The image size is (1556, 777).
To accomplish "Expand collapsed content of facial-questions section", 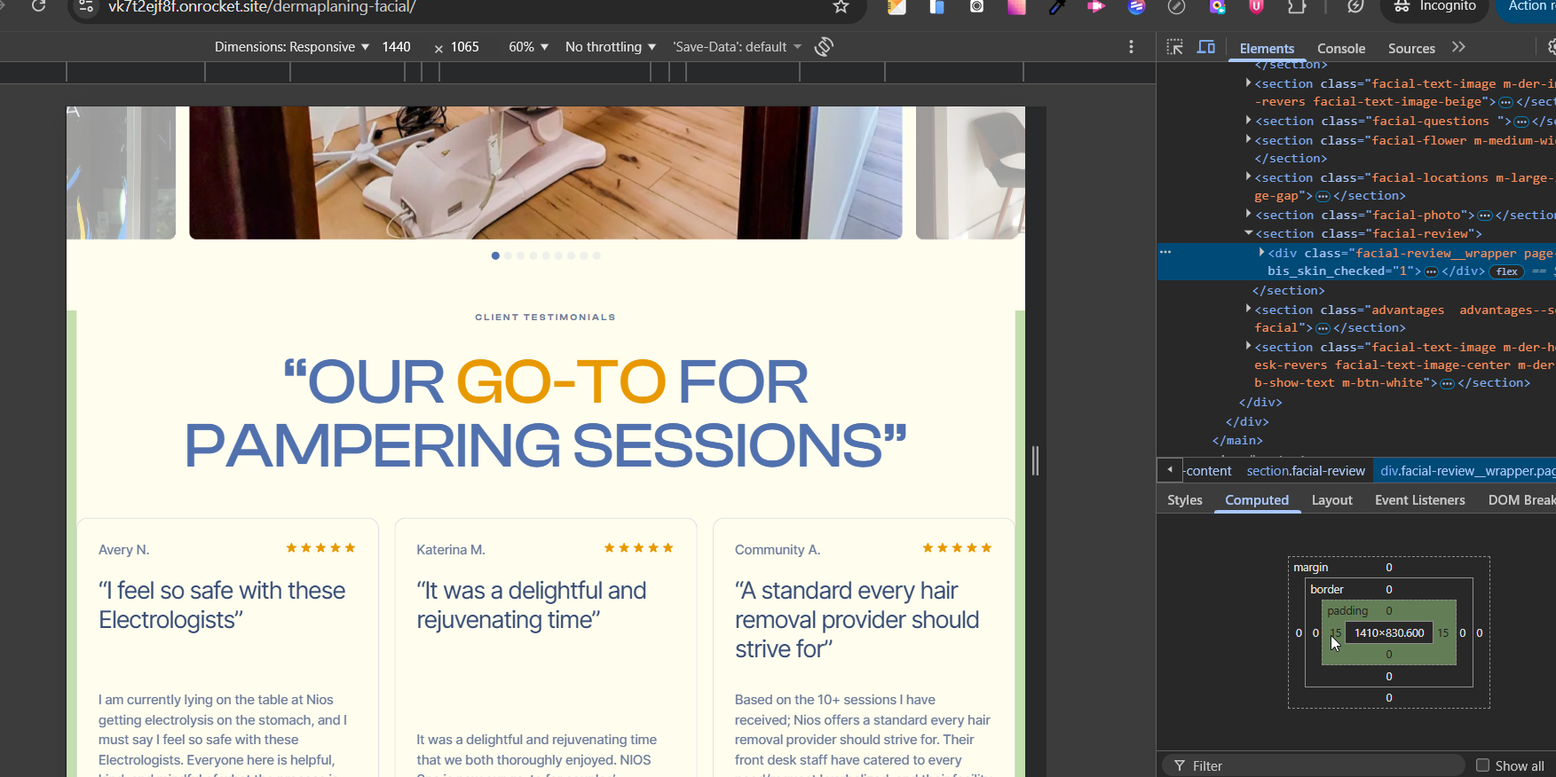I will point(1521,122).
